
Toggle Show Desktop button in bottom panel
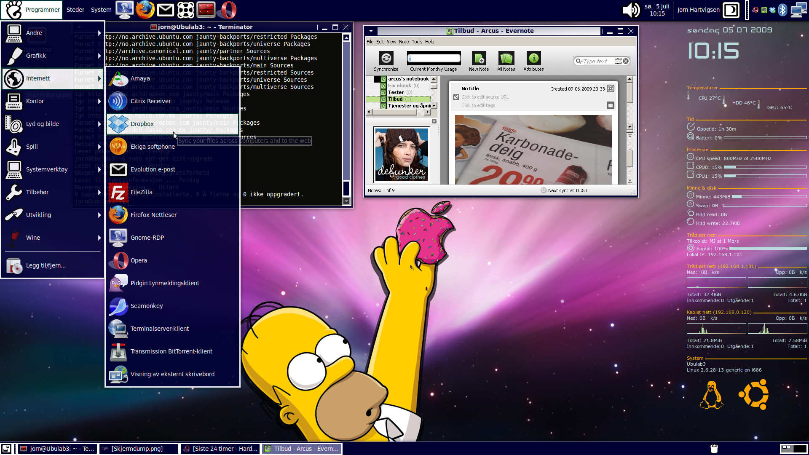click(6, 449)
